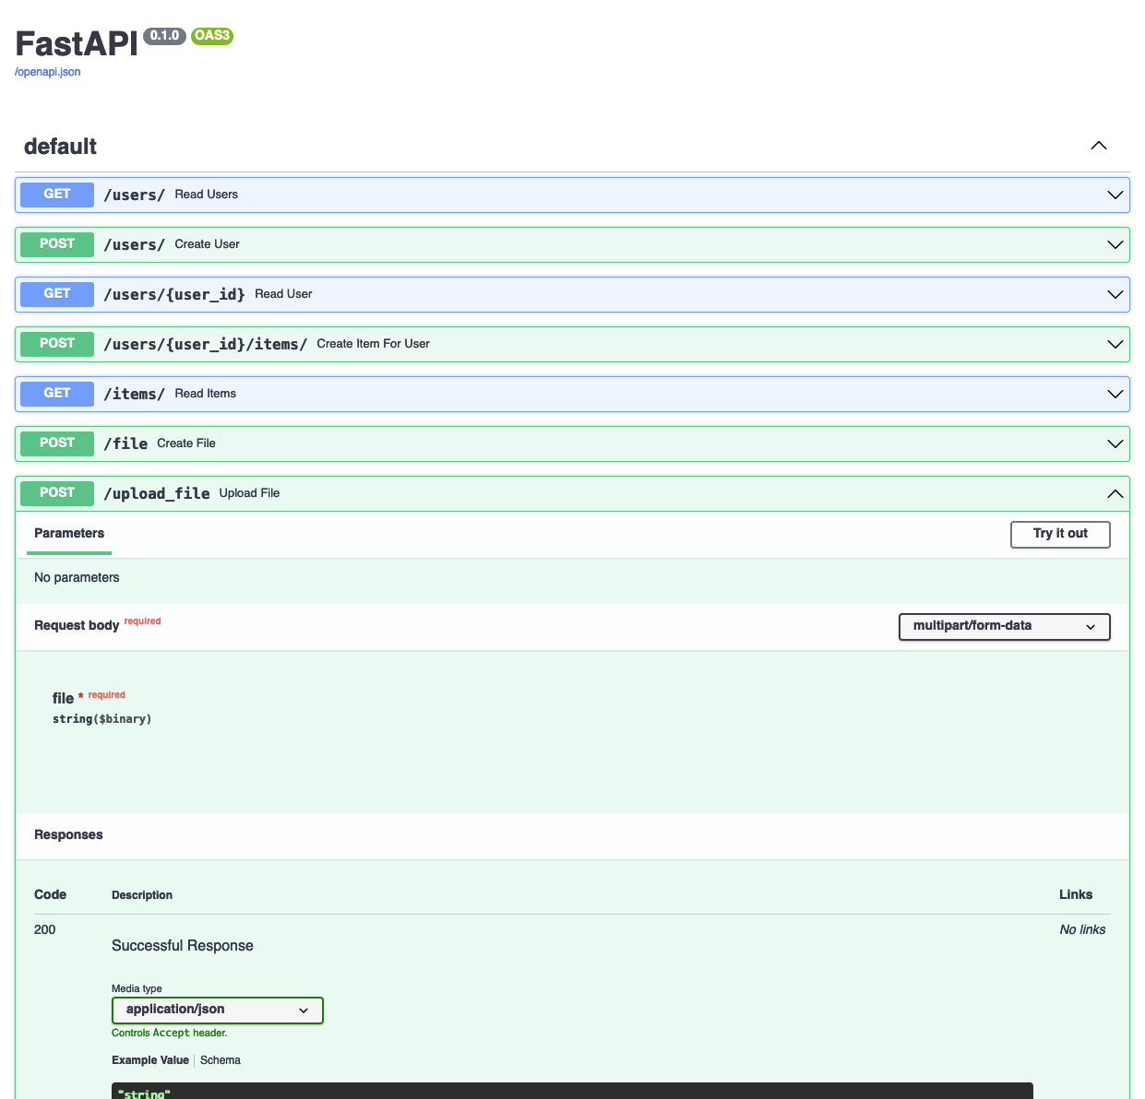Screen dimensions: 1145x1099
Task: Click the Request body label
Action: point(77,626)
